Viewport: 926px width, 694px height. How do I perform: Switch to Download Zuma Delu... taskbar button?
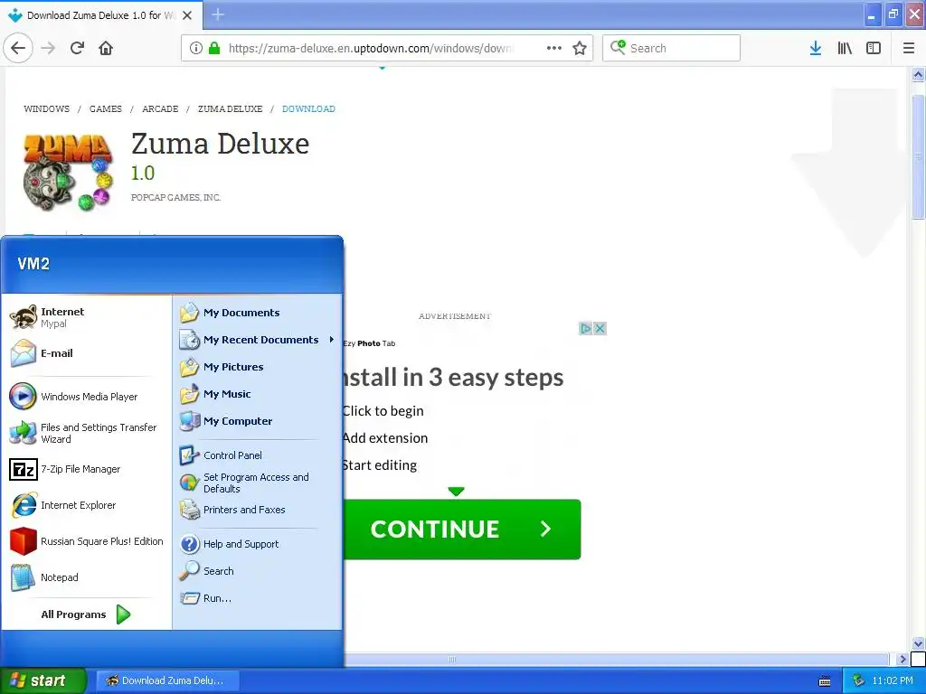[x=167, y=680]
